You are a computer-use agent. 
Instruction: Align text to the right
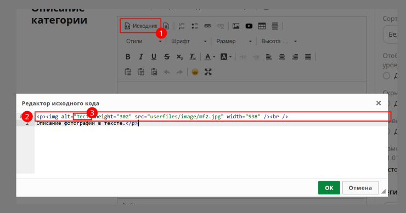point(295,56)
